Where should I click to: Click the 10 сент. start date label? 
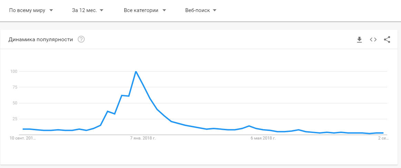tap(23, 138)
